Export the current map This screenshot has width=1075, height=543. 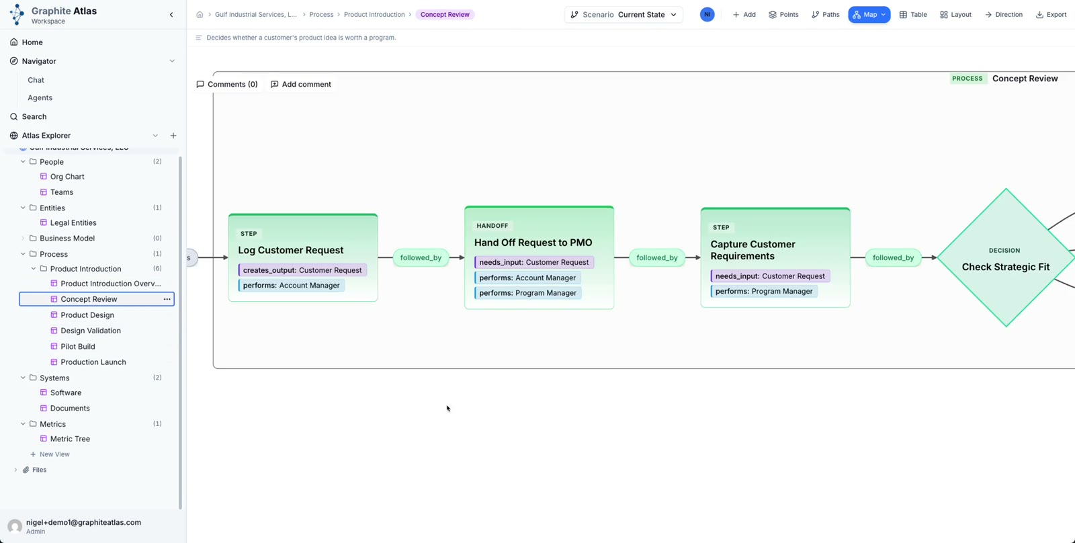pos(1051,15)
